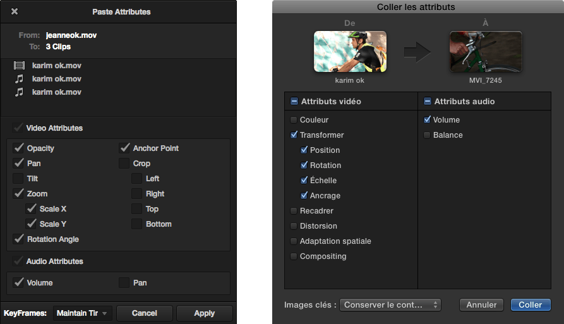Uncheck Volume in Coller les attributs
The width and height of the screenshot is (564, 324).
click(428, 119)
